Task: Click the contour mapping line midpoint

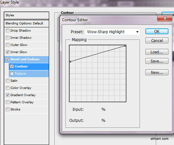Action: [x=98, y=54]
